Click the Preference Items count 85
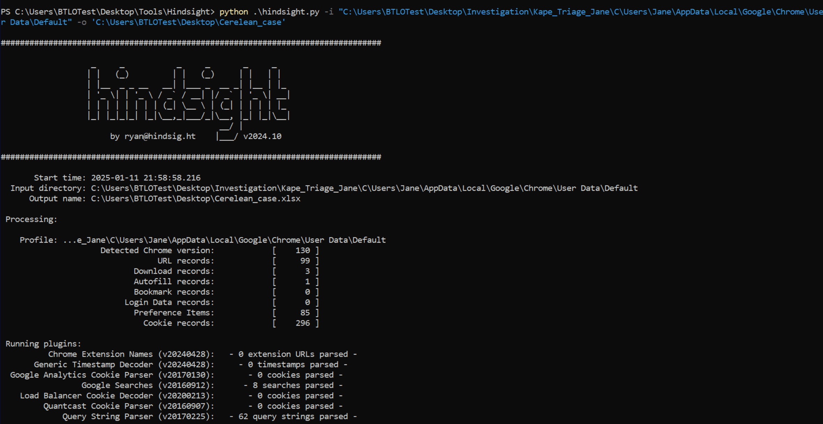 (x=305, y=313)
